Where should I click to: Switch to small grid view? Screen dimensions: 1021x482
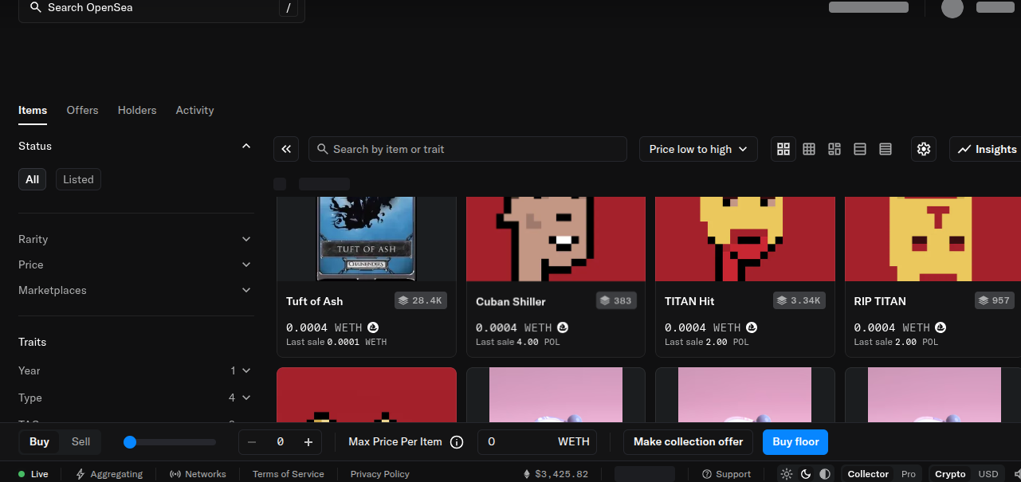click(809, 149)
